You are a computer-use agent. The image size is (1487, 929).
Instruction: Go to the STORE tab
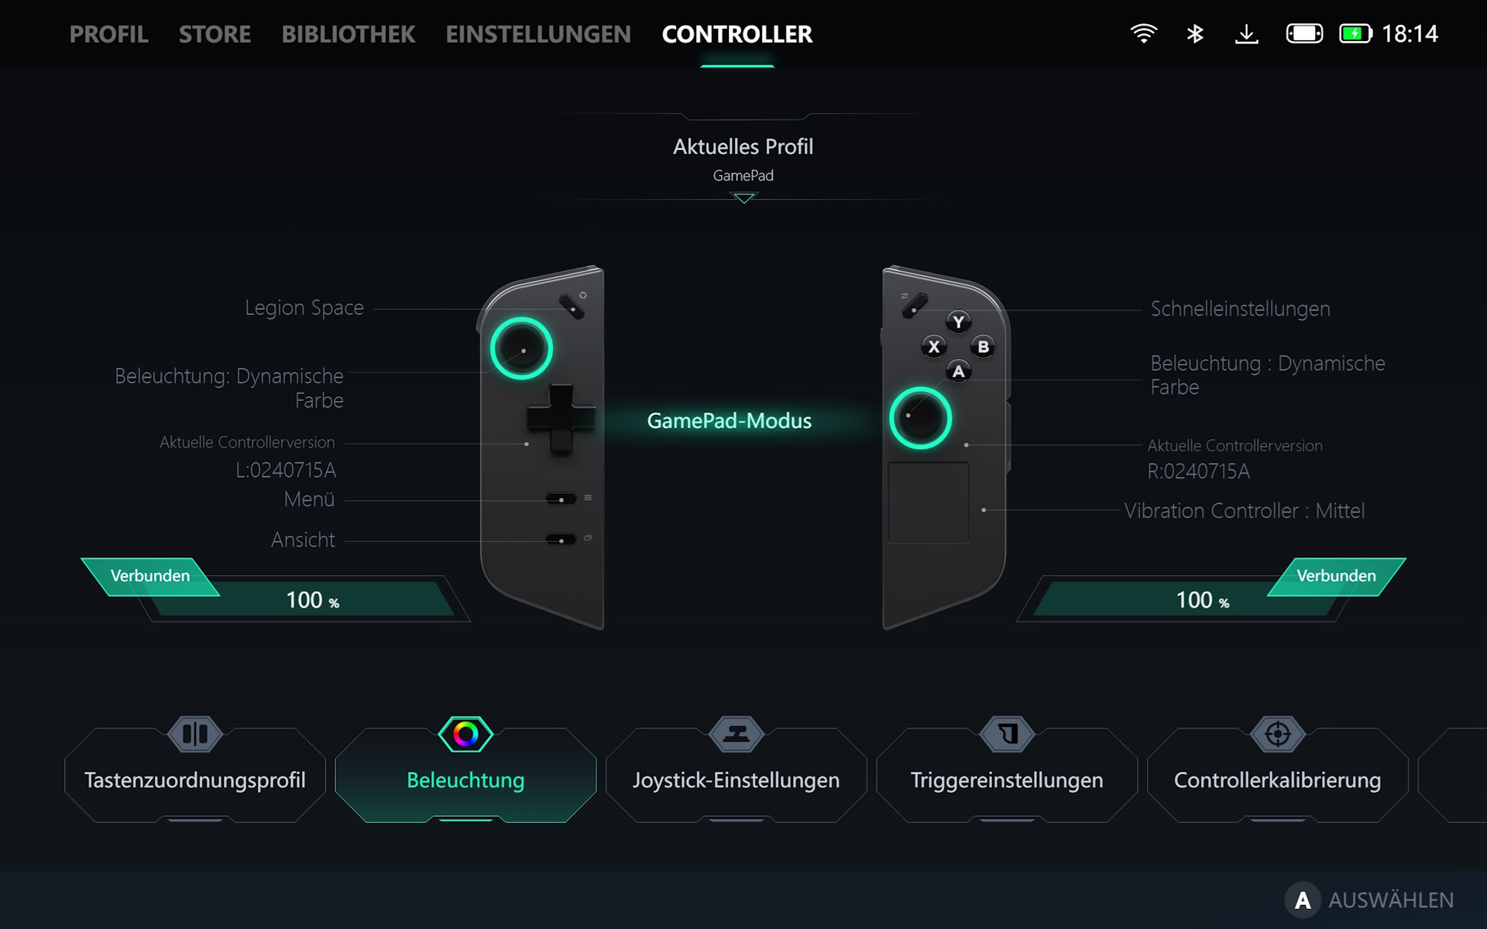[x=215, y=34]
